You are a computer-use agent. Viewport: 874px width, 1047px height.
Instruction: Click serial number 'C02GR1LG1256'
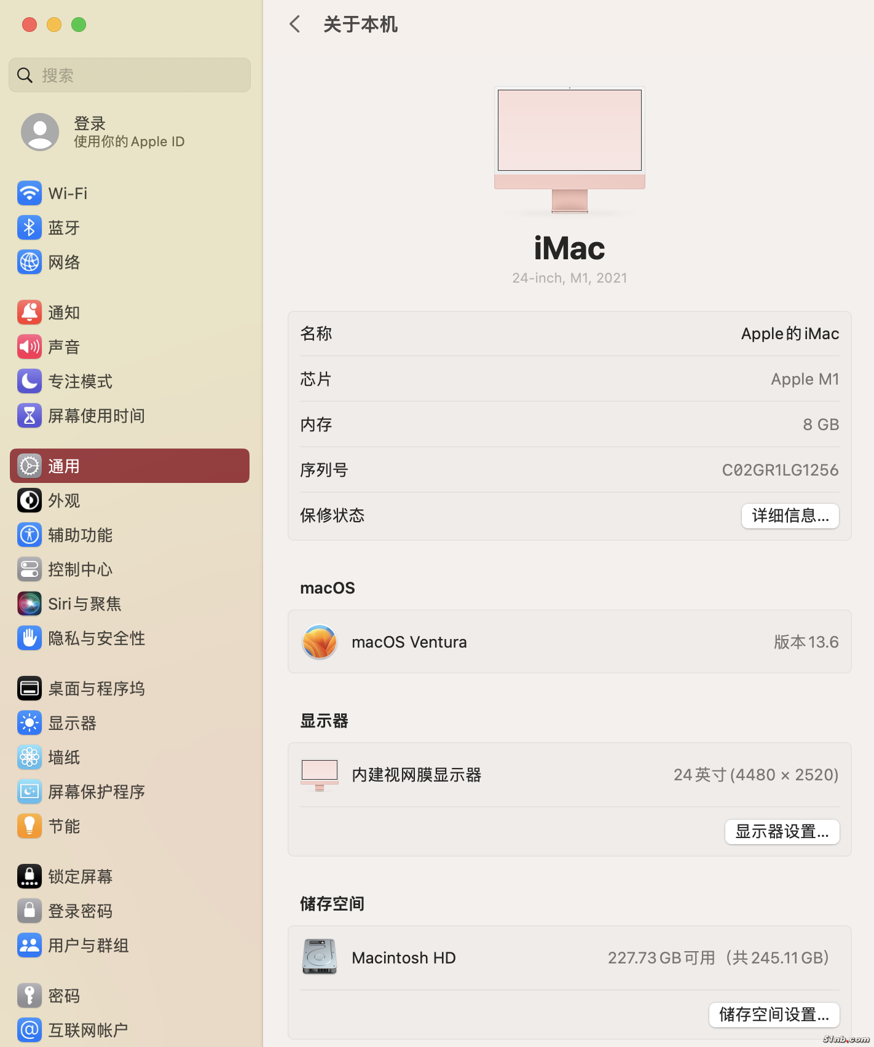(x=781, y=470)
